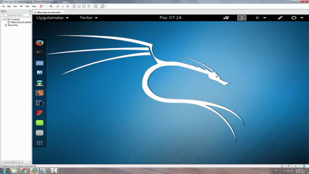
Task: Open the console view toolbar icon
Action: (x=96, y=6)
